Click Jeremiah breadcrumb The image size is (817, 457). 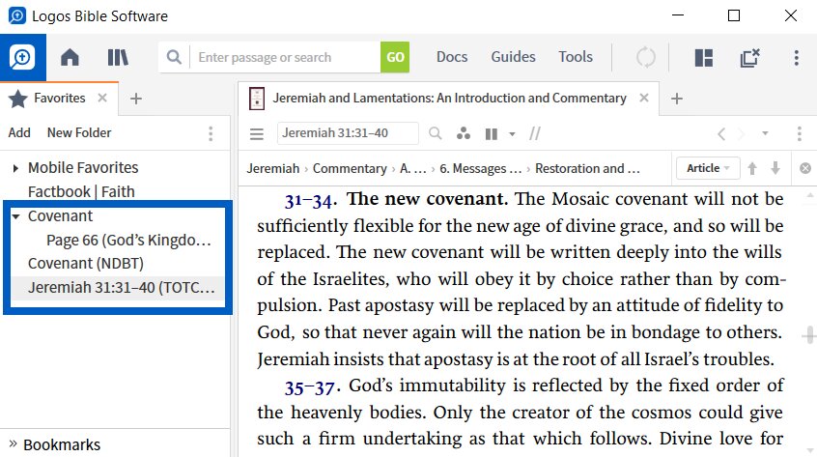(x=272, y=169)
